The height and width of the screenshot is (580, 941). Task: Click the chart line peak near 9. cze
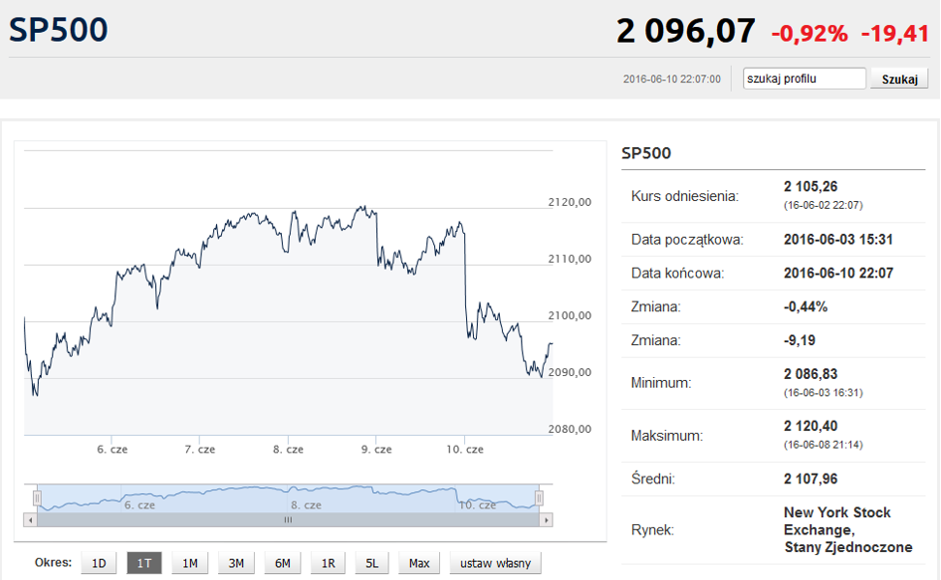coord(362,208)
